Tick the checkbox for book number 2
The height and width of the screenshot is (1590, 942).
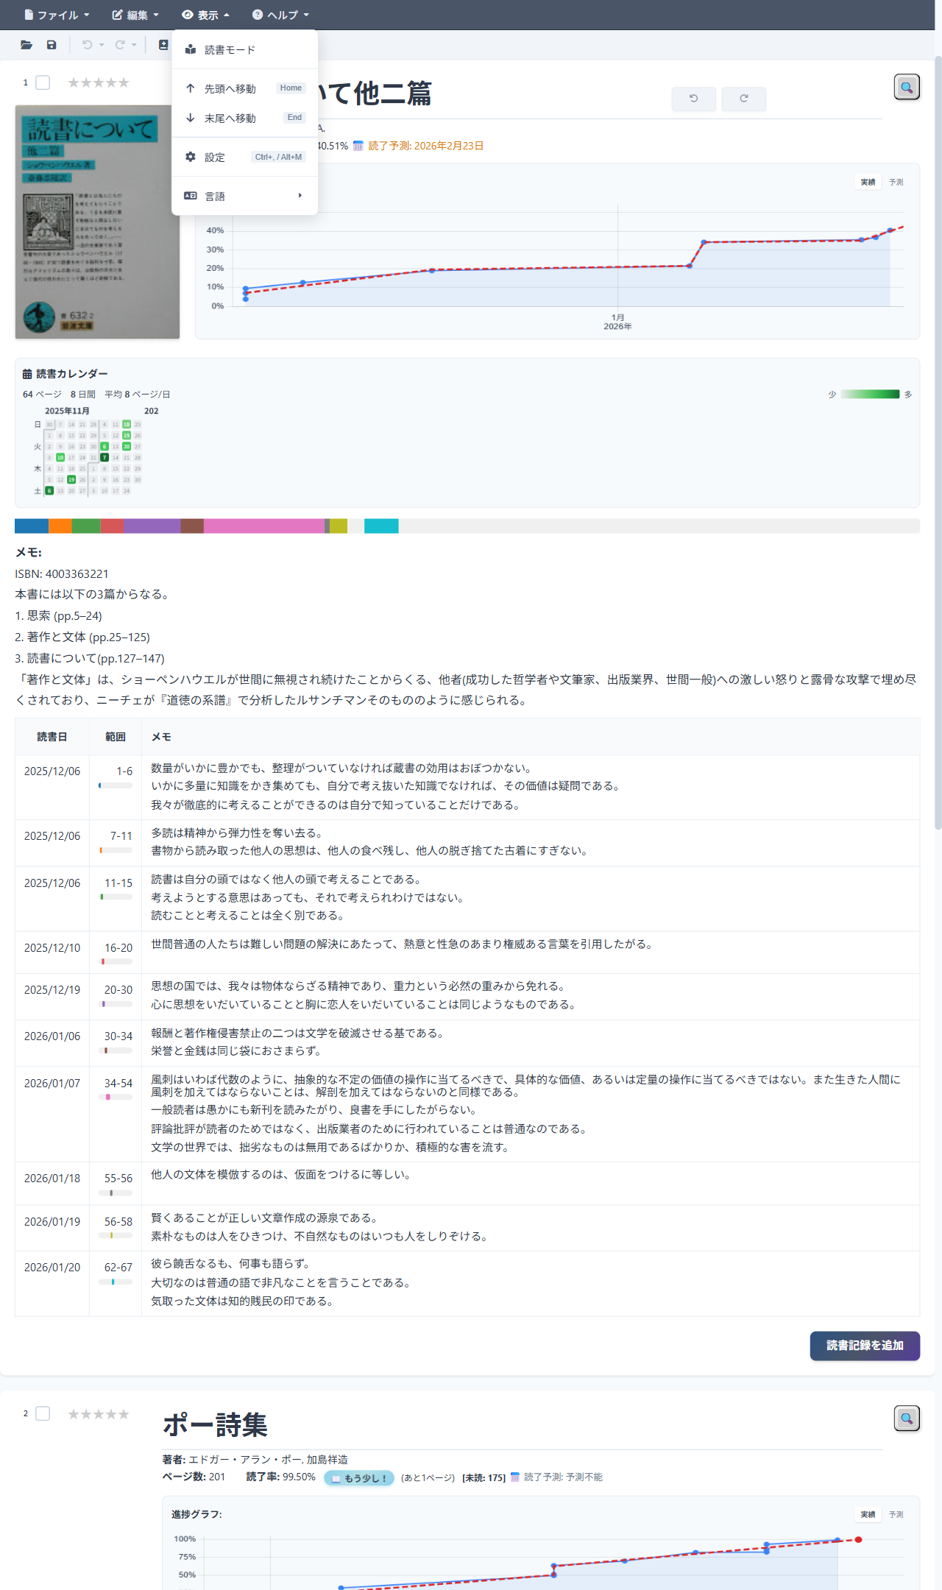coord(43,1413)
